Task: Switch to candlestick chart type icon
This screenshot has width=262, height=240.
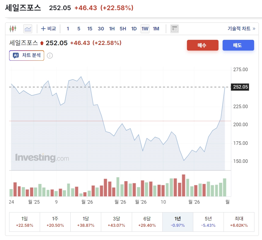Action: click(x=13, y=29)
